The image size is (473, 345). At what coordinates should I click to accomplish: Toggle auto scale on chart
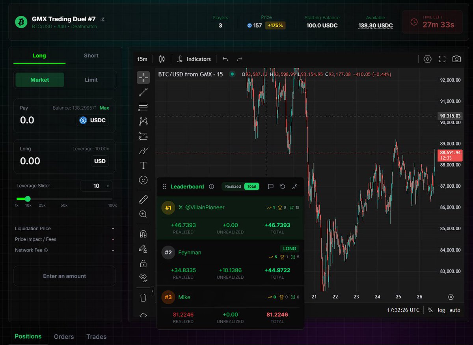point(455,310)
